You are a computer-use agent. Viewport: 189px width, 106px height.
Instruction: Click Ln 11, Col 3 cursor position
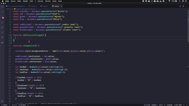point(147,105)
